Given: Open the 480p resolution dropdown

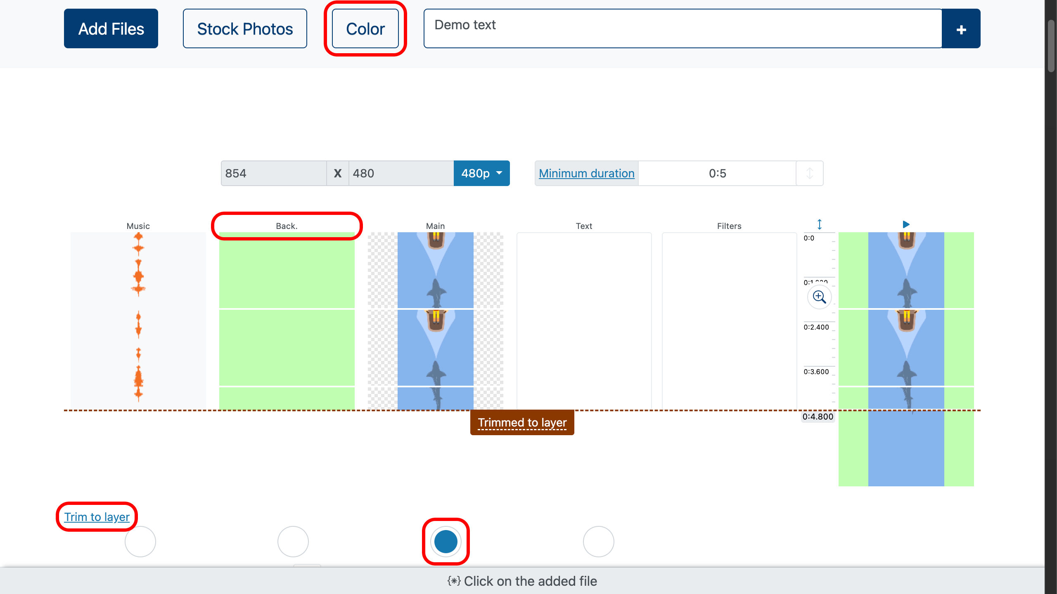Looking at the screenshot, I should 481,173.
